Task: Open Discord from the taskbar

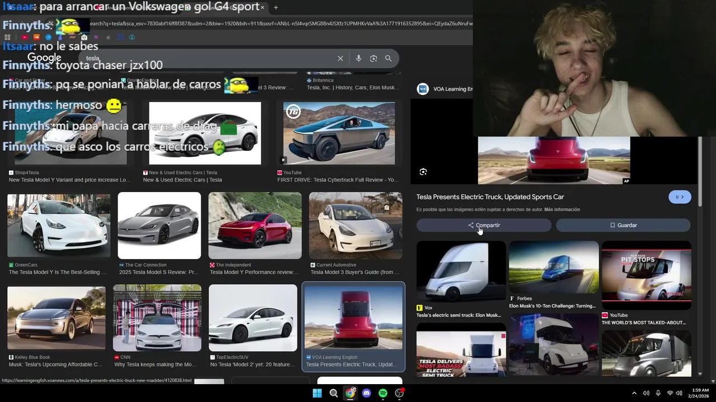Action: point(366,393)
